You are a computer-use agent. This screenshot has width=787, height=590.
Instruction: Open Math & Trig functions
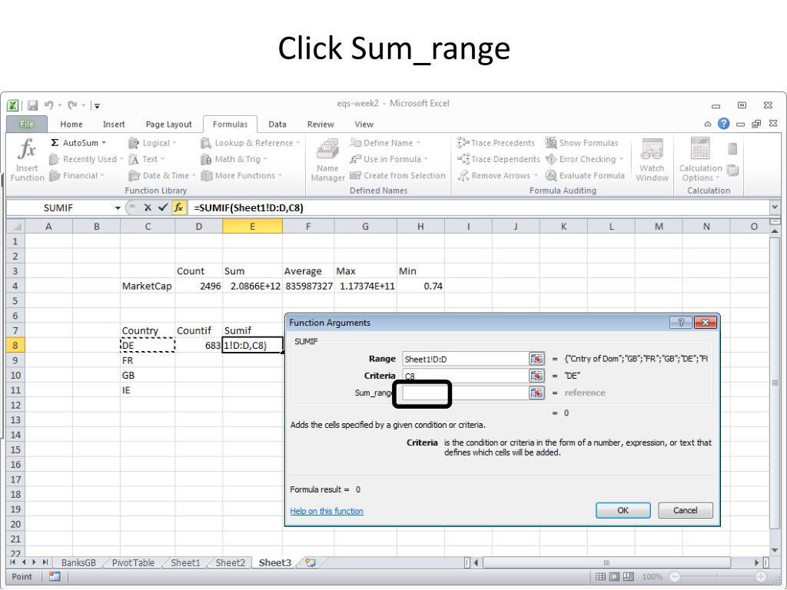[234, 159]
